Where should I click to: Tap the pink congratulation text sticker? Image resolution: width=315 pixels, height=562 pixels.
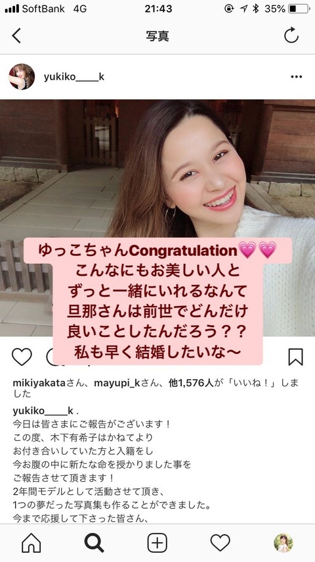tap(157, 301)
